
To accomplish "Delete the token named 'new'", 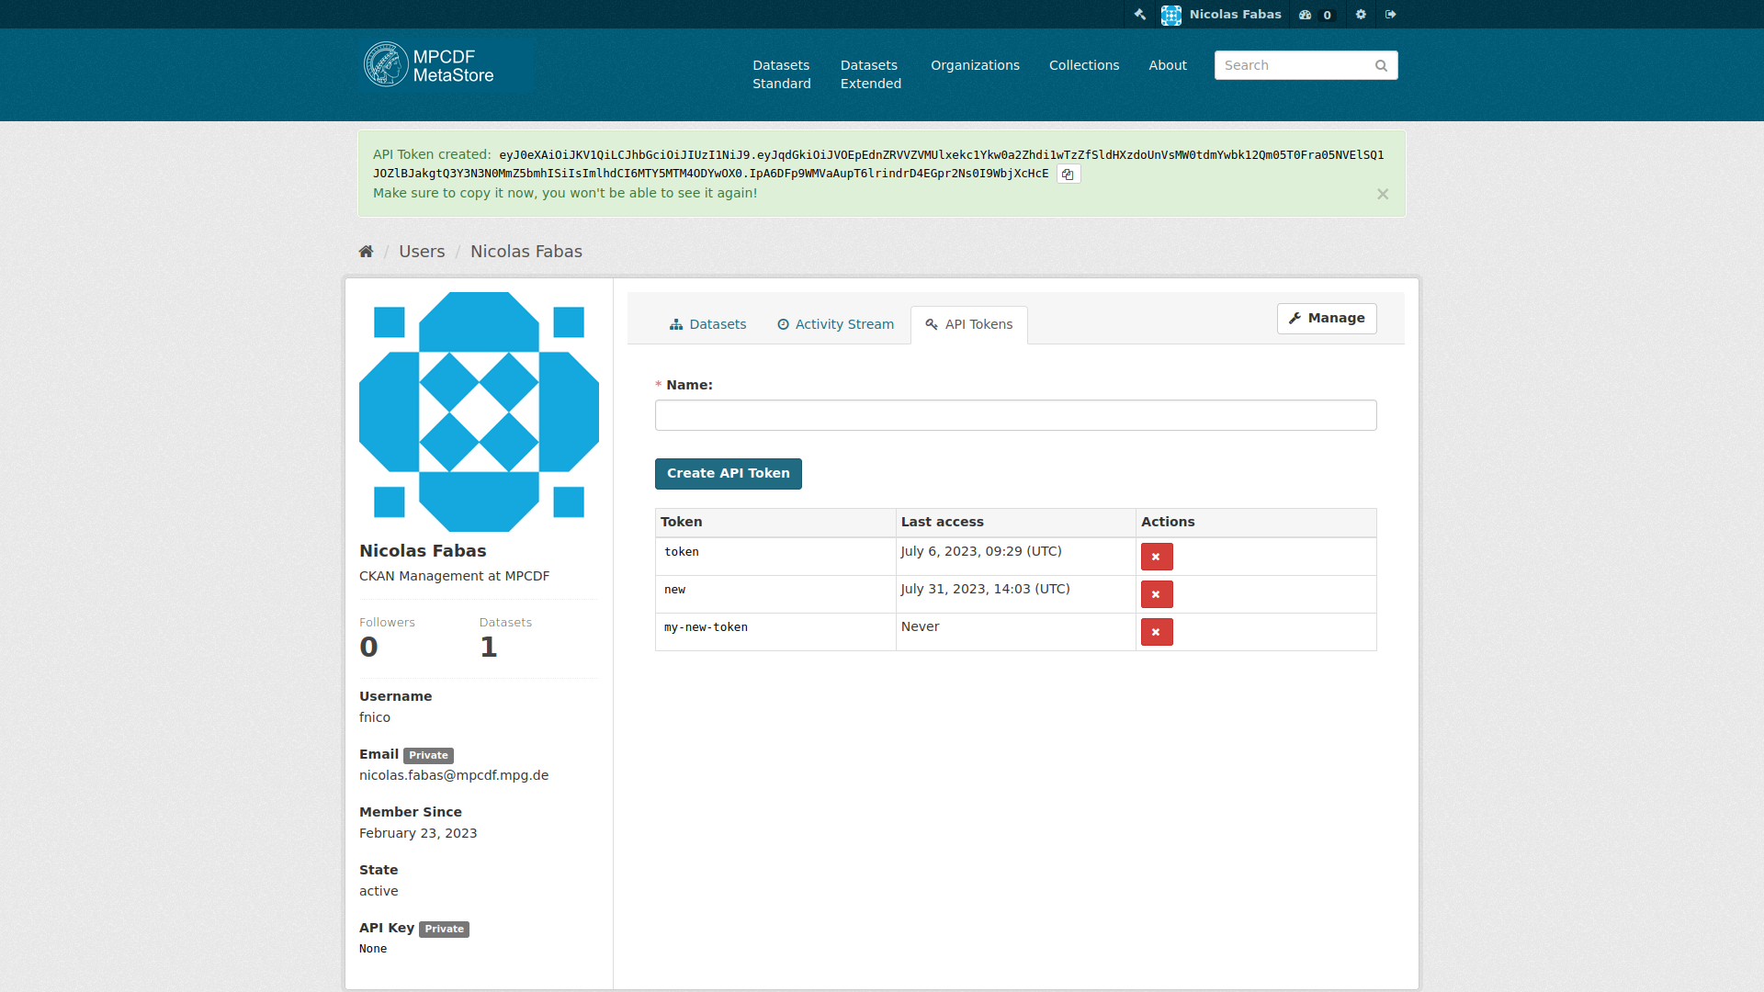I will [1156, 593].
